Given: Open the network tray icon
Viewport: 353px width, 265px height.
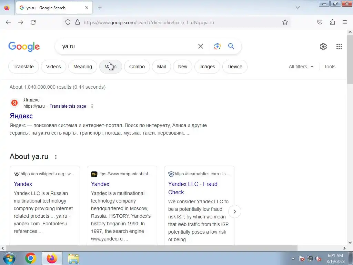Looking at the screenshot, I should coord(310,258).
